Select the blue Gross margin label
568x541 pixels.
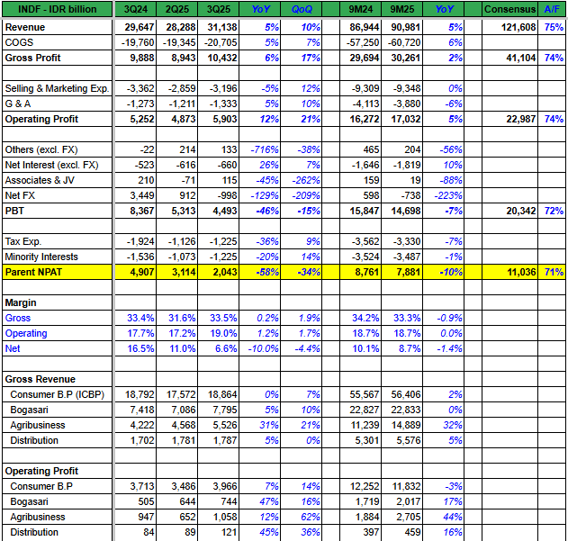click(x=17, y=318)
